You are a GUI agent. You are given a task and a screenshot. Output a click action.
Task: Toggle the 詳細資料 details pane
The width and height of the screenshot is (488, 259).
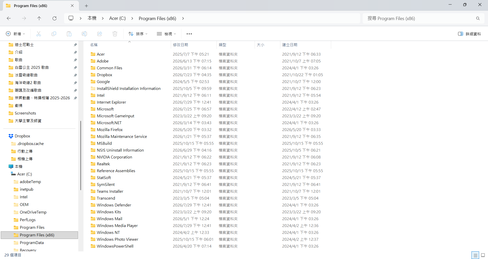point(469,34)
